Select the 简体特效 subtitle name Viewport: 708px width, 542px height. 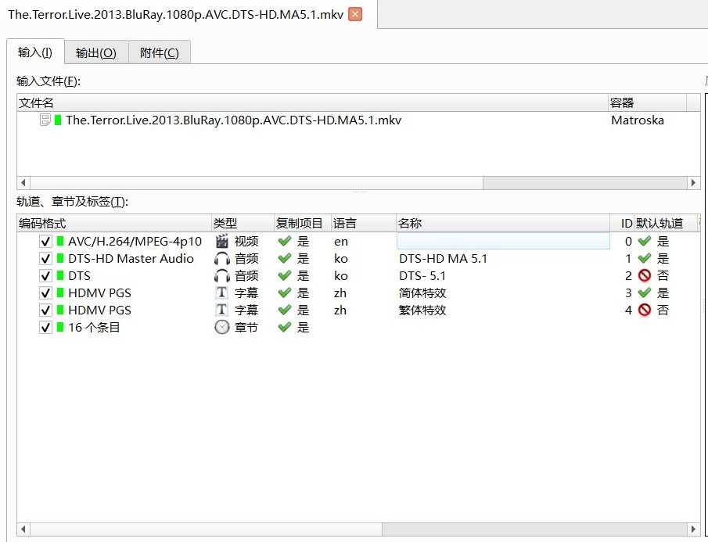[422, 293]
